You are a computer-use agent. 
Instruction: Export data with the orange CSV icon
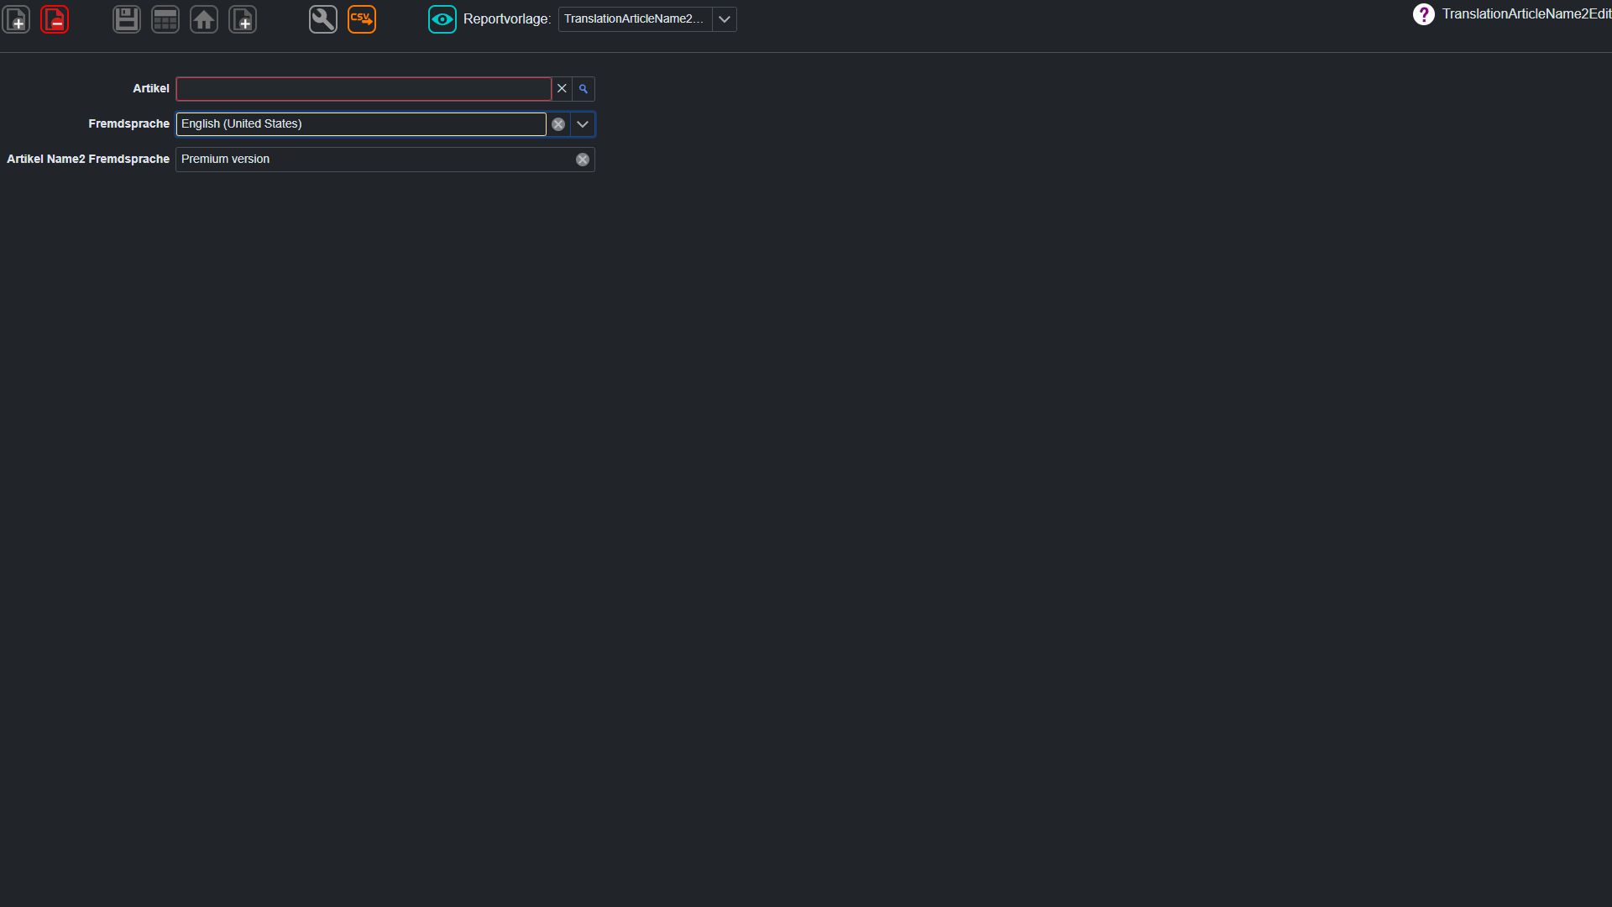(x=362, y=19)
